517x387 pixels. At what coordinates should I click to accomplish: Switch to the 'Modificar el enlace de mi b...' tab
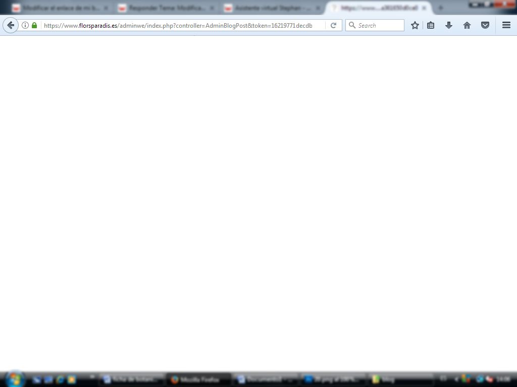coord(61,8)
